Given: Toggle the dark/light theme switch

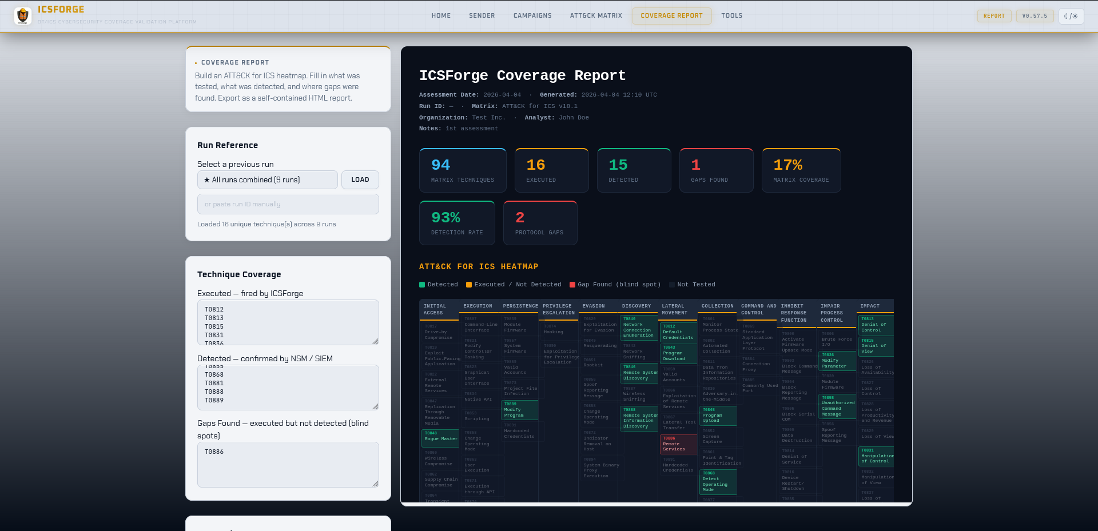Looking at the screenshot, I should click(x=1071, y=16).
